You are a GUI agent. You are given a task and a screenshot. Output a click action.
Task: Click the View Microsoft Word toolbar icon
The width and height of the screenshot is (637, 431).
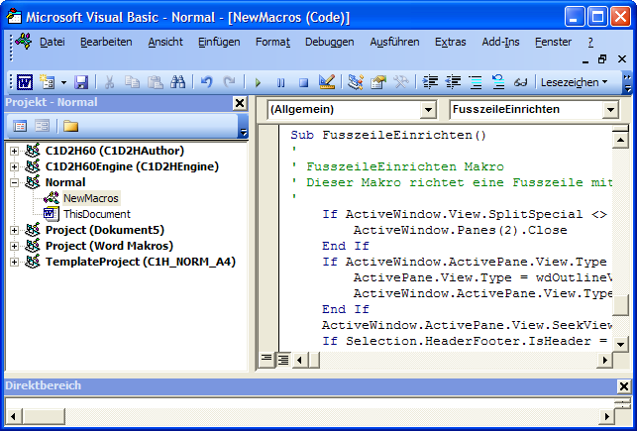[24, 82]
